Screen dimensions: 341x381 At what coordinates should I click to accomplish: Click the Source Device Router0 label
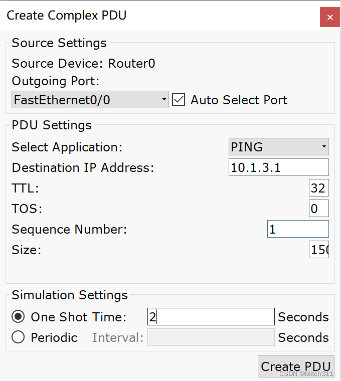[83, 64]
